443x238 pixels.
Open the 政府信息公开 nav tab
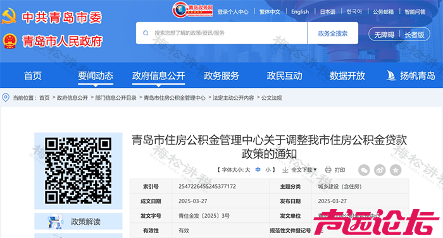158,76
